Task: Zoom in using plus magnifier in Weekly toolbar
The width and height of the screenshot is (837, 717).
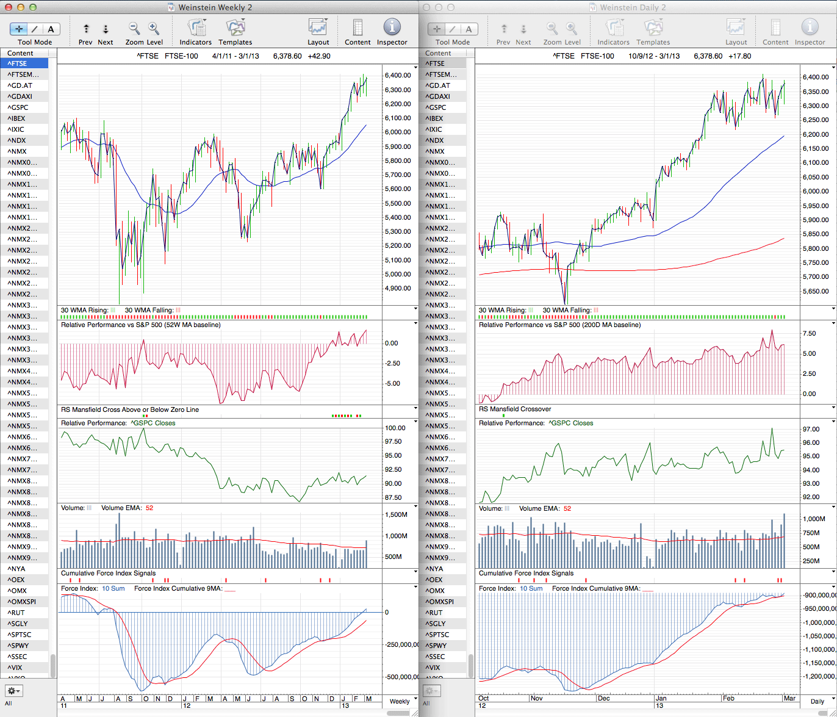Action: tap(154, 28)
